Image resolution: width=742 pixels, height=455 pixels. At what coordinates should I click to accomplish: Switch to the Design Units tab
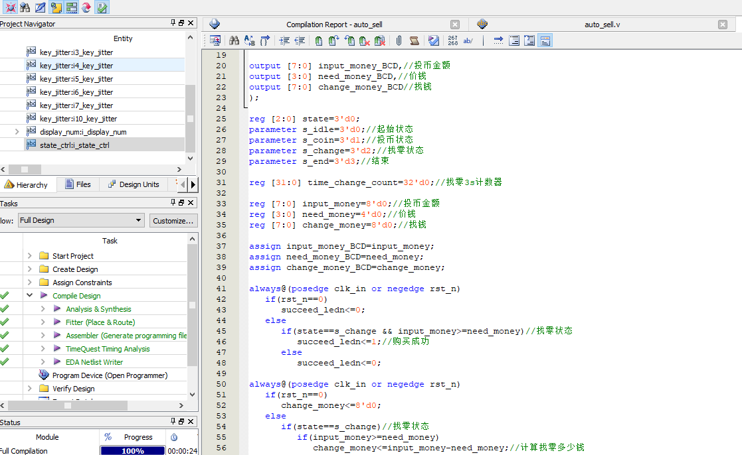pyautogui.click(x=134, y=184)
